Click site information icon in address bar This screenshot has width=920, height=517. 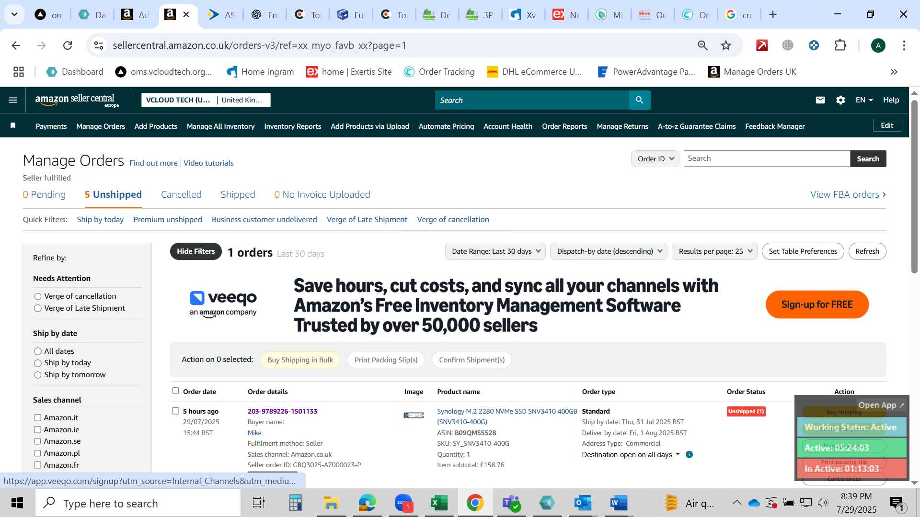[99, 45]
